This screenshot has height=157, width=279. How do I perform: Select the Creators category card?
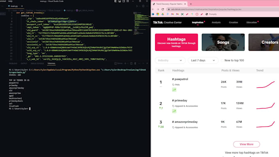(264, 42)
